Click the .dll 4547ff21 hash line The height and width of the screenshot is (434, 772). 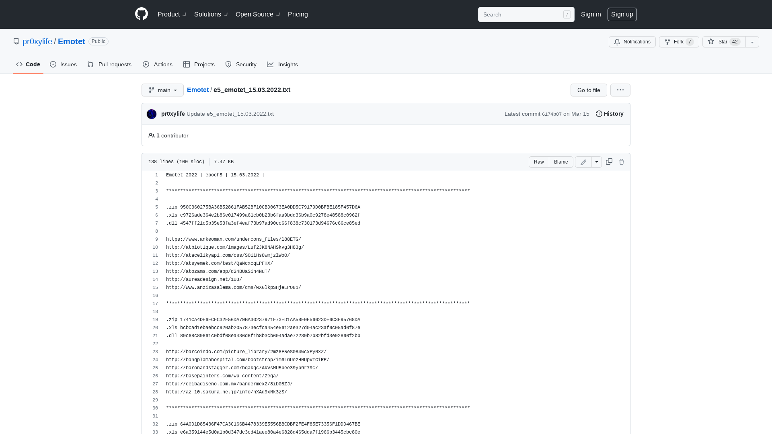point(263,223)
